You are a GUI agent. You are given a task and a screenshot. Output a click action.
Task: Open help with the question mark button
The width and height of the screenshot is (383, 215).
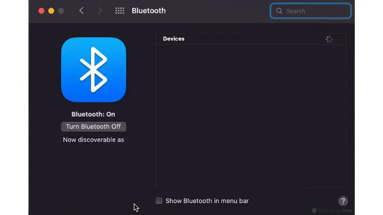(x=343, y=201)
